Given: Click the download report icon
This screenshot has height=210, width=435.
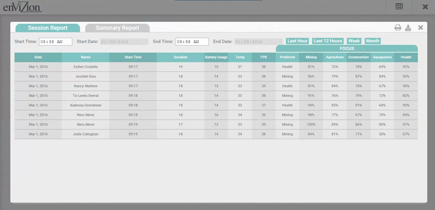Looking at the screenshot, I should tap(408, 28).
